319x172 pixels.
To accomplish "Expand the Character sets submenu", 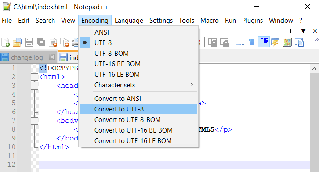I will tap(138, 85).
